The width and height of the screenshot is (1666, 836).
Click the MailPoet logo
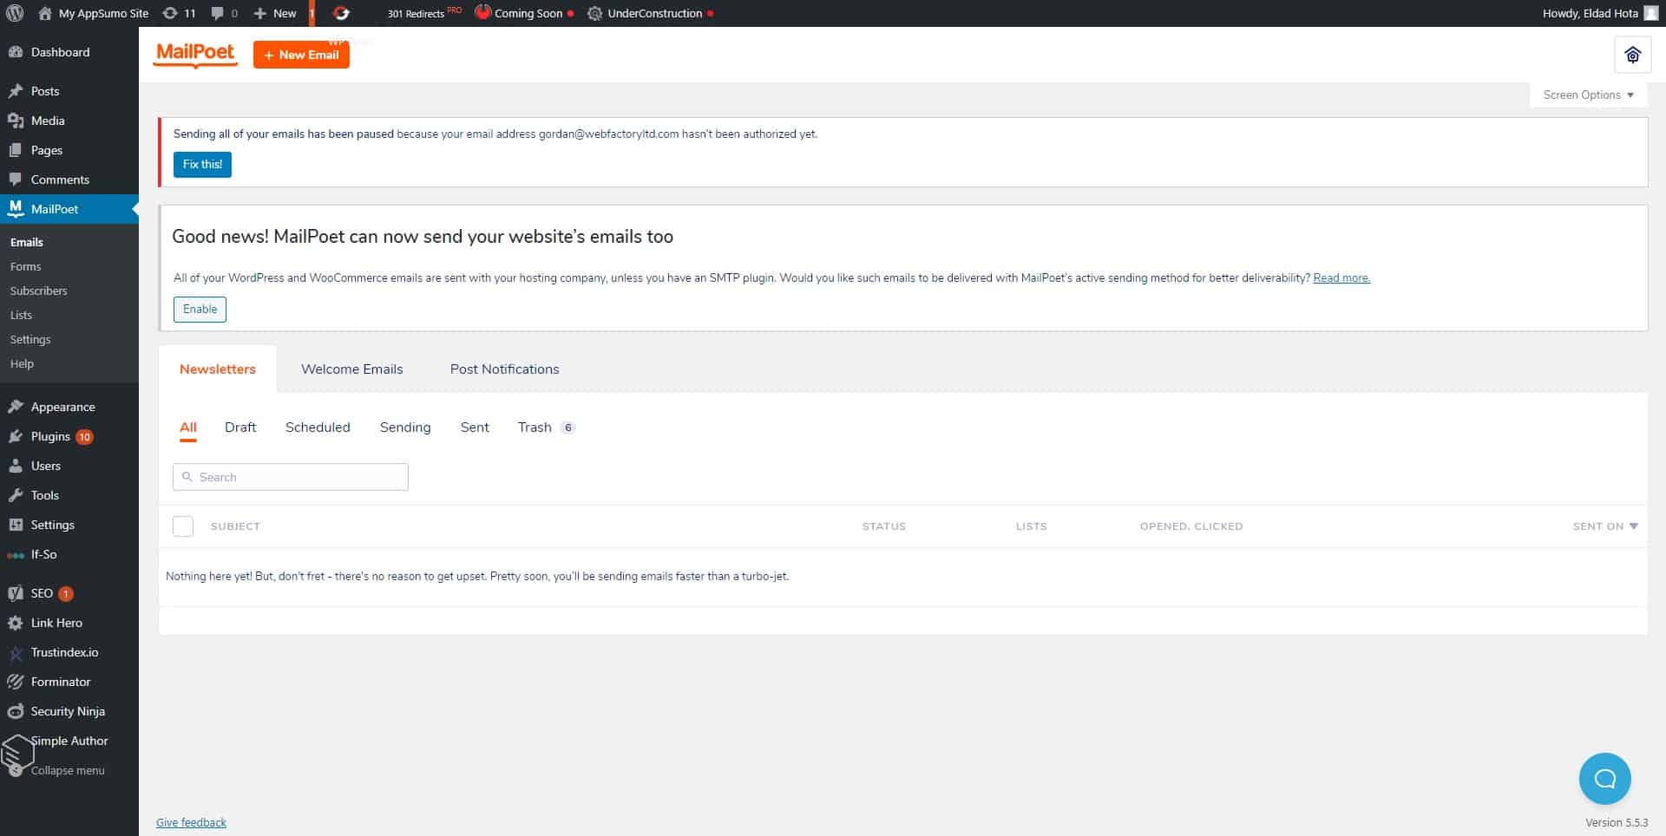coord(195,54)
